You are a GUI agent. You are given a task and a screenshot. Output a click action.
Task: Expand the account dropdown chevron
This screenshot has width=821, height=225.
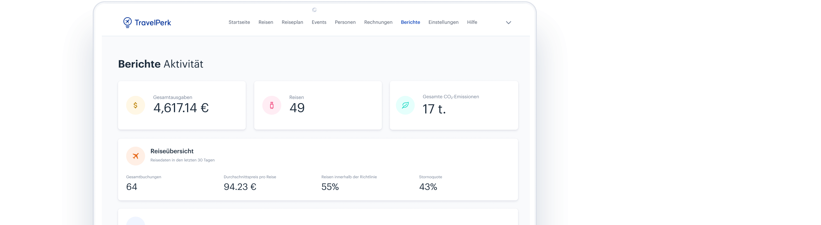(508, 22)
